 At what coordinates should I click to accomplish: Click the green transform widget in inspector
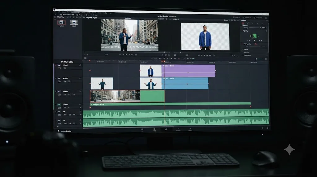click(x=254, y=36)
